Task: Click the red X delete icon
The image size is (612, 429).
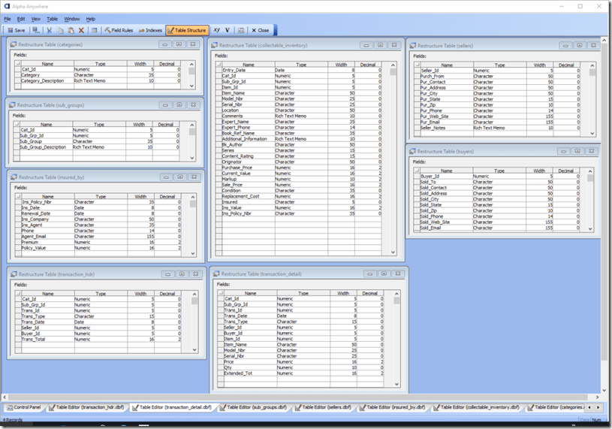Action: point(81,30)
